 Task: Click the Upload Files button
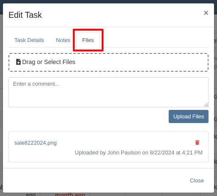tap(189, 116)
